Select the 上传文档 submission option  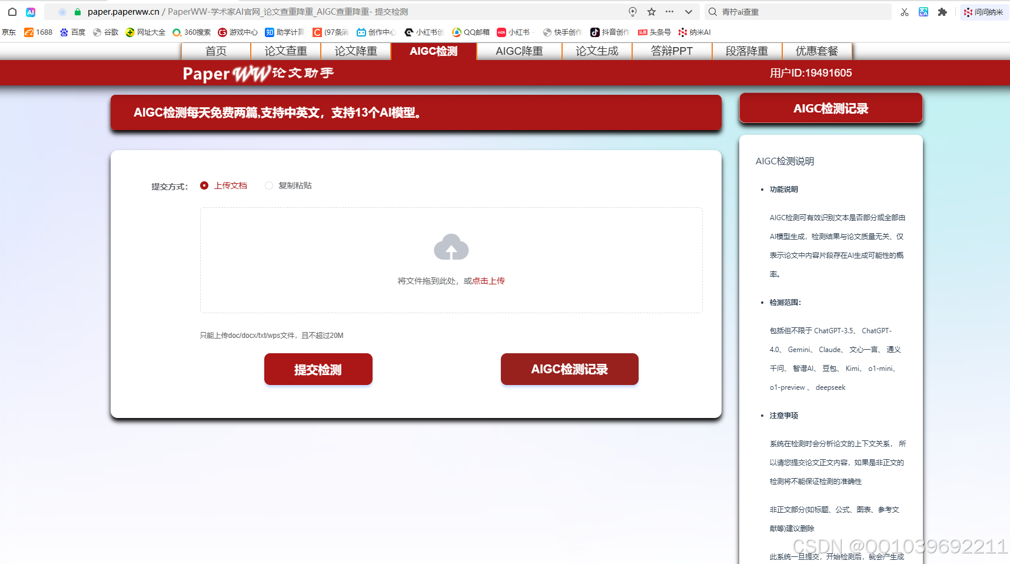click(204, 185)
